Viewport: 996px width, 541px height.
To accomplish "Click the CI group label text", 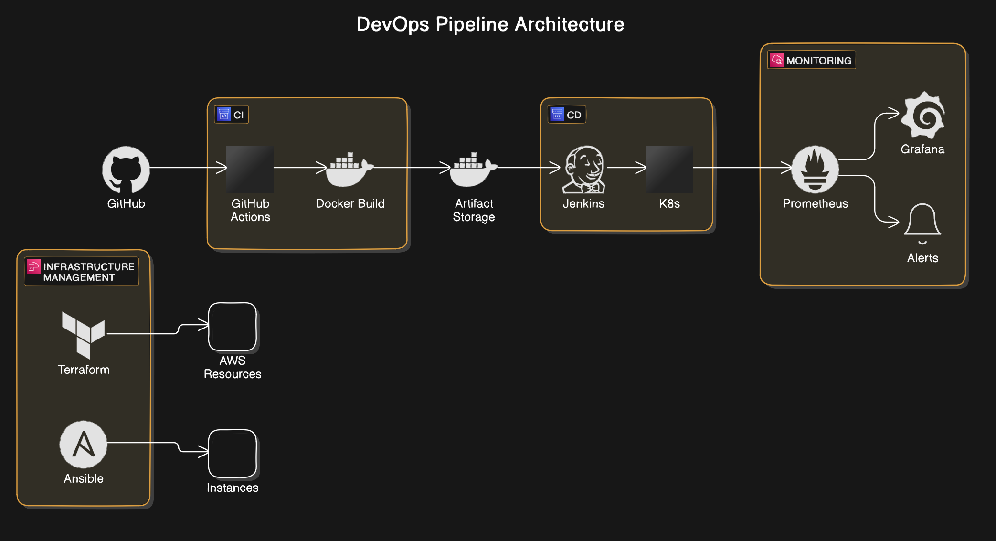I will point(239,115).
